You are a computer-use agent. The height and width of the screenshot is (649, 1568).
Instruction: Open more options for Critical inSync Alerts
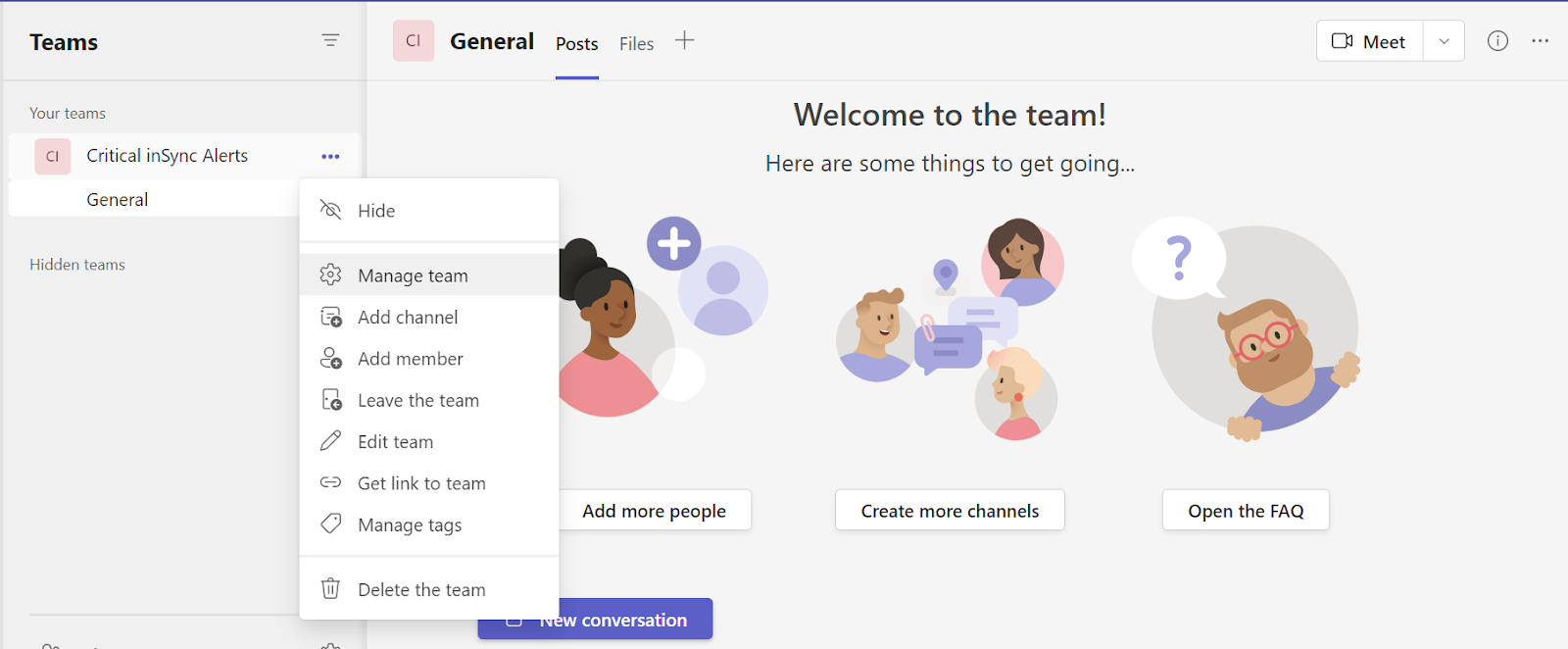pyautogui.click(x=330, y=156)
